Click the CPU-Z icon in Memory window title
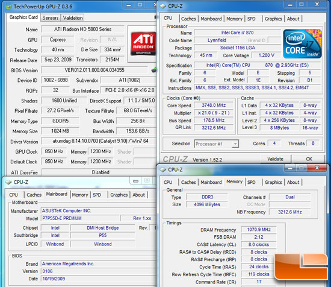The image size is (331, 287). (163, 169)
